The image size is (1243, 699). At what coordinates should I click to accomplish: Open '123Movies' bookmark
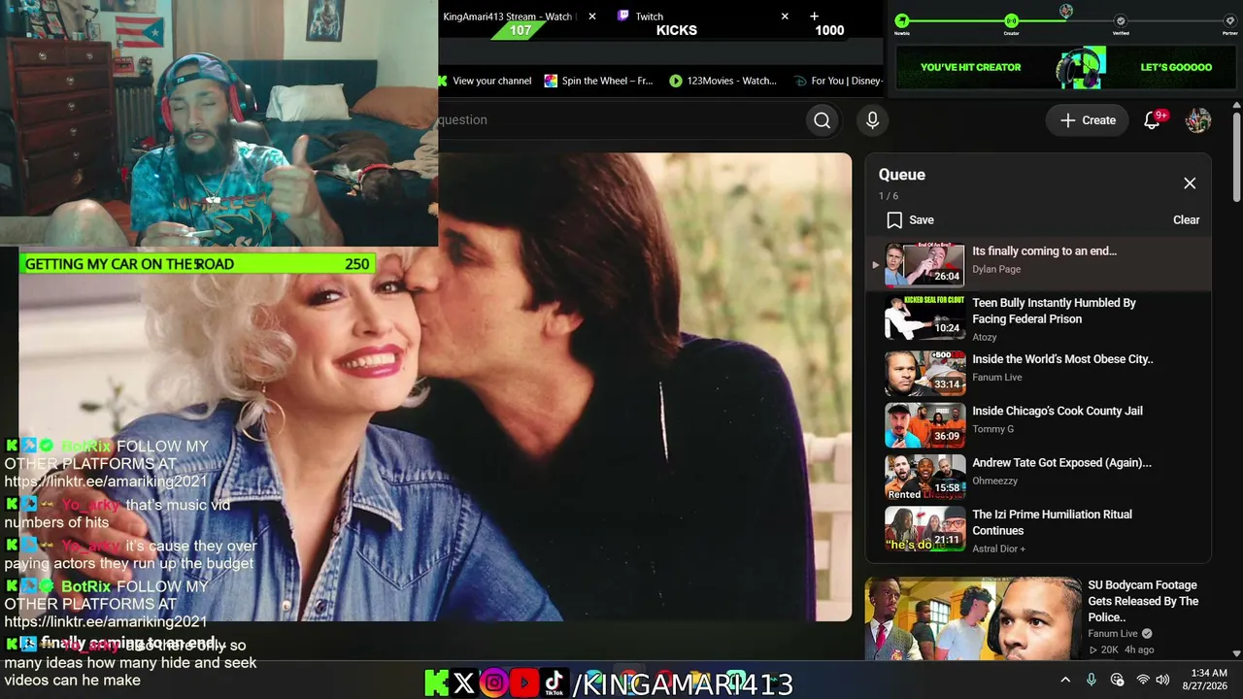point(722,81)
